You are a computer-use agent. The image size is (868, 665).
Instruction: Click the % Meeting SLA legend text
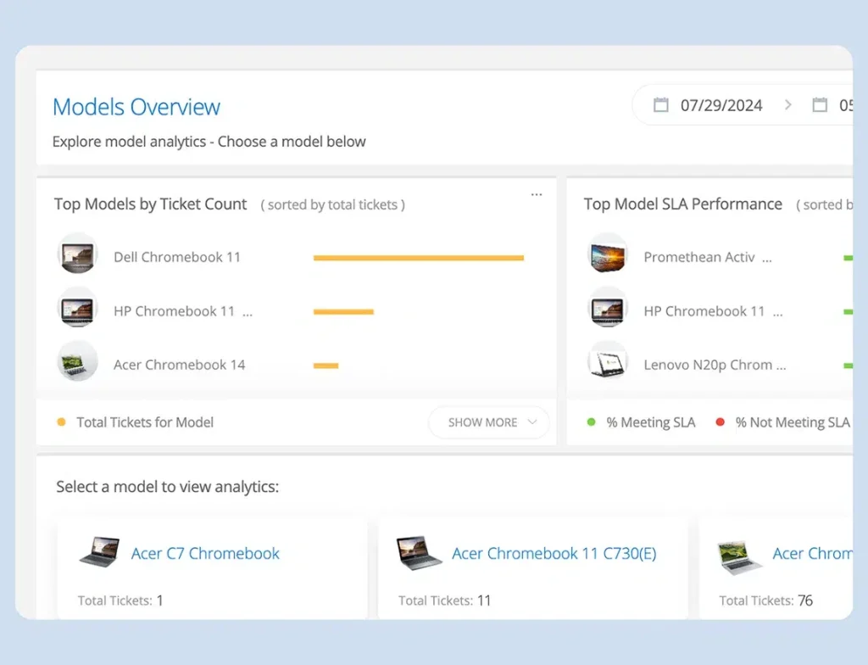tap(651, 422)
